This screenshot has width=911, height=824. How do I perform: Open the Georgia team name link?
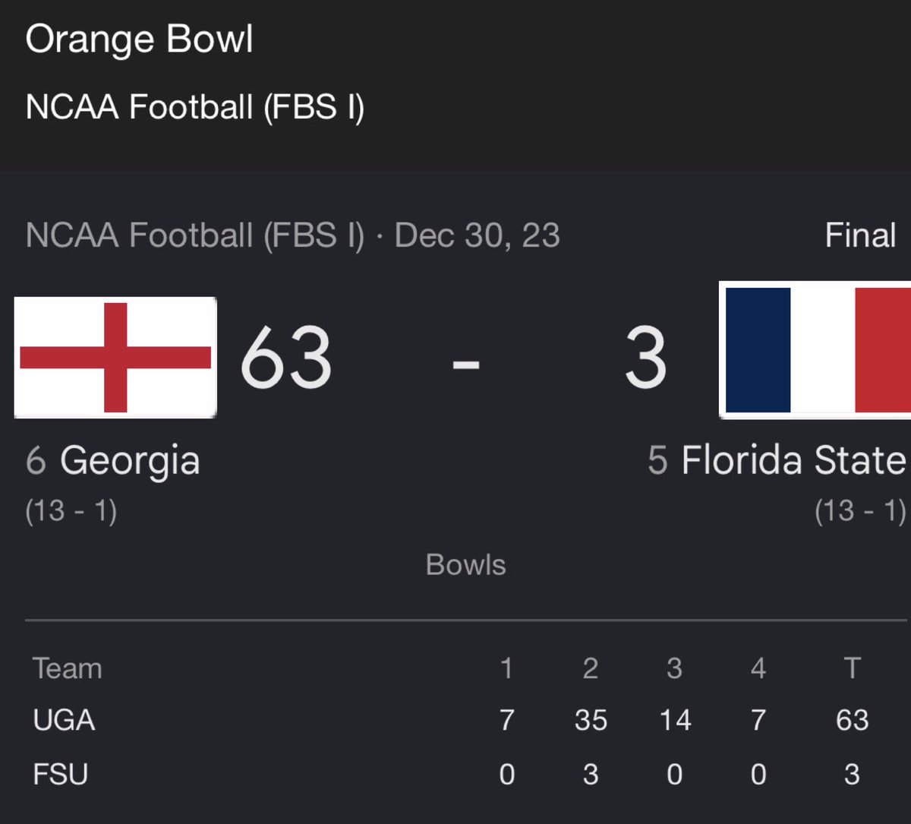coord(130,461)
